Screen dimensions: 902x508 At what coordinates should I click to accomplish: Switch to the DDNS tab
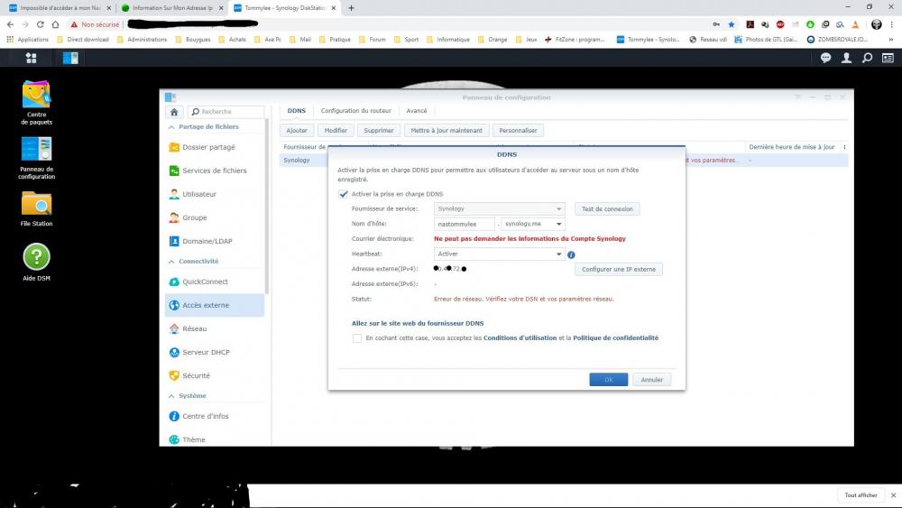tap(296, 110)
